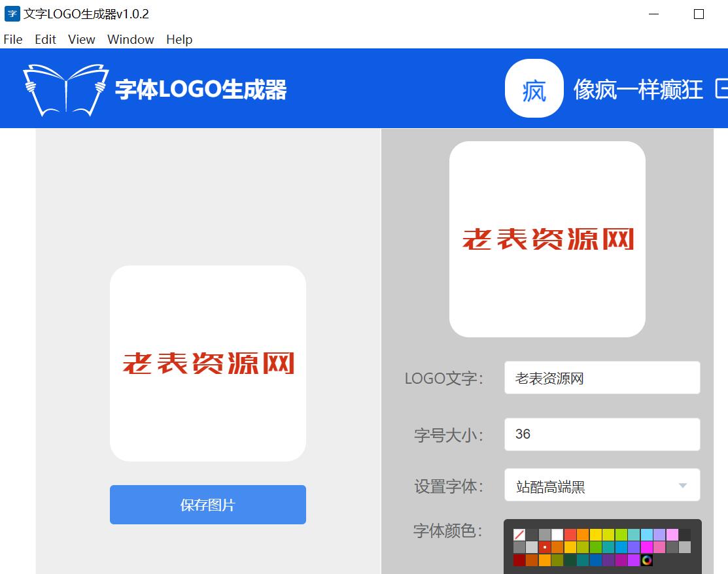
Task: Click the 字号大小 font size field
Action: point(602,434)
